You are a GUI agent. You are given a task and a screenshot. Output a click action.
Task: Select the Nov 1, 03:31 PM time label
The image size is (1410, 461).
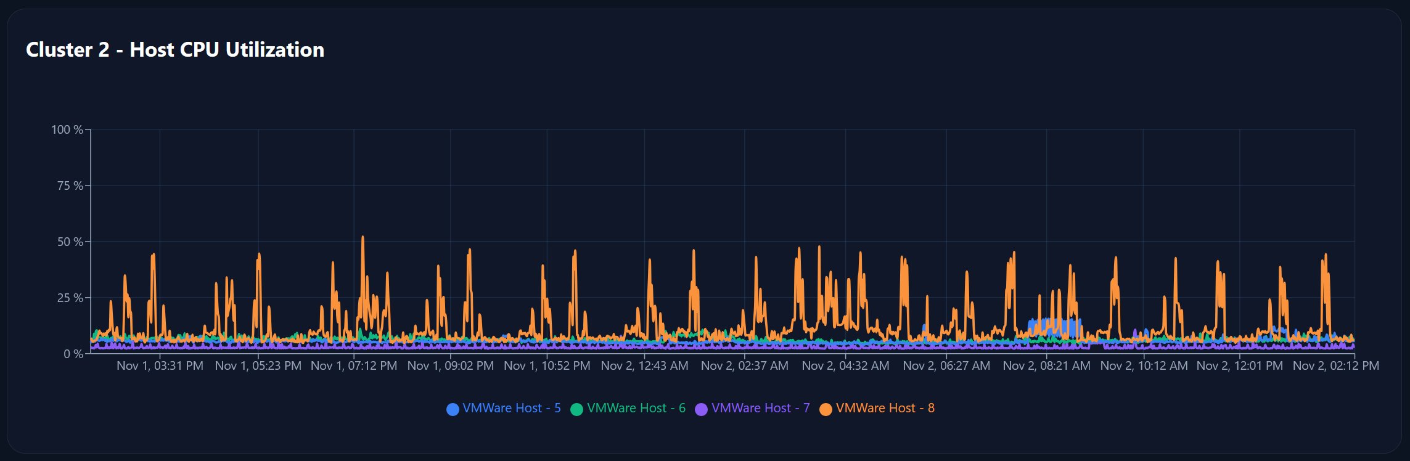pyautogui.click(x=160, y=365)
